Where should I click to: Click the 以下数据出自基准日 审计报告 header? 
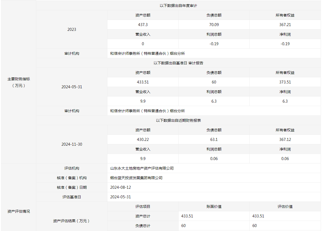pos(178,63)
